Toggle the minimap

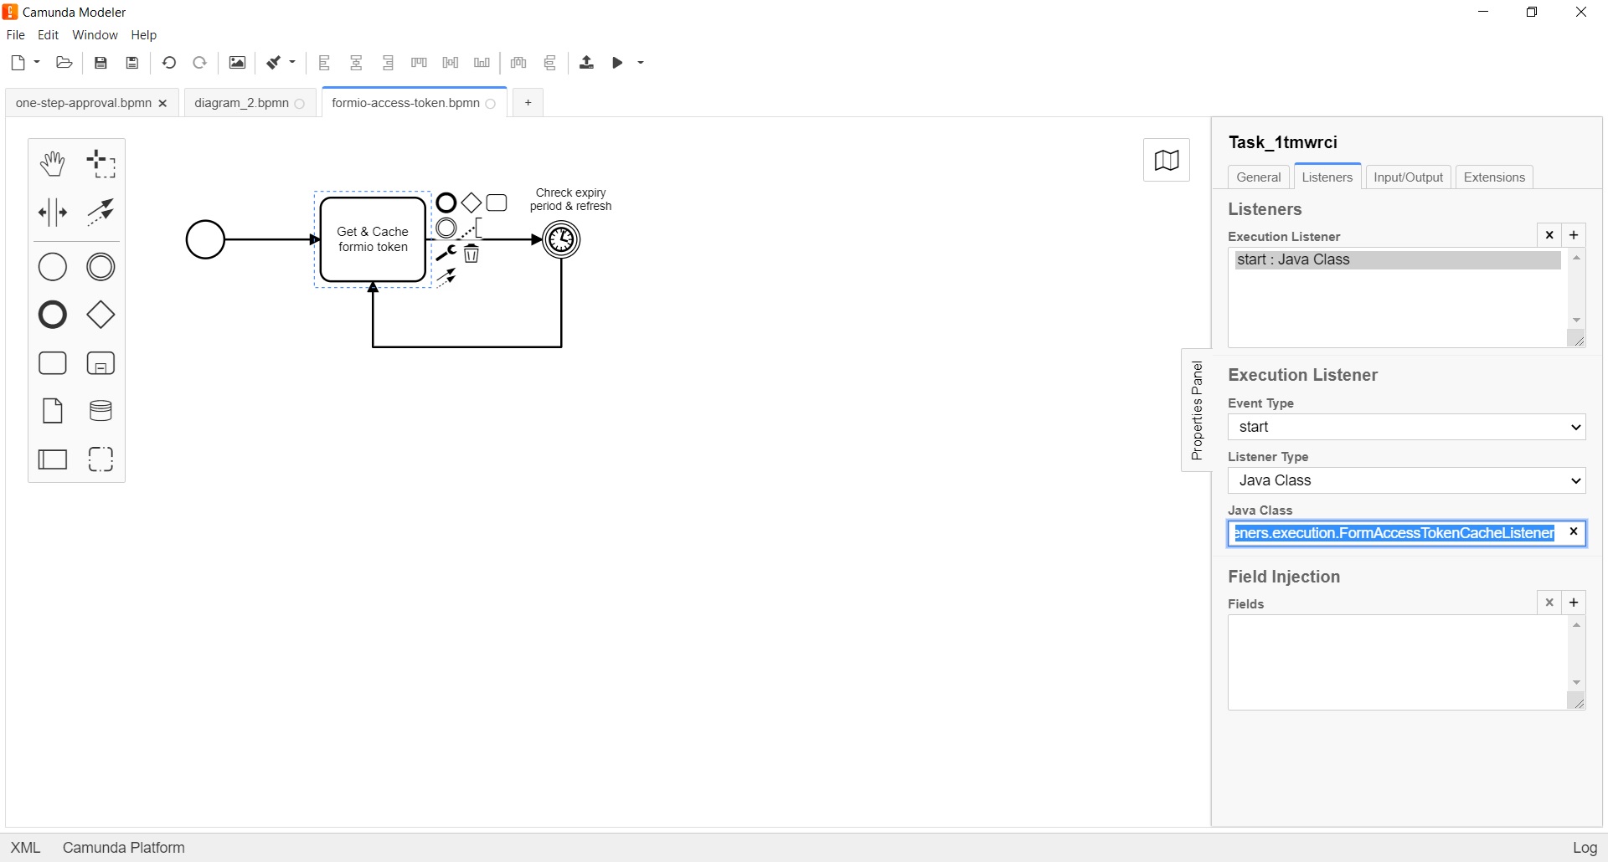click(1167, 160)
